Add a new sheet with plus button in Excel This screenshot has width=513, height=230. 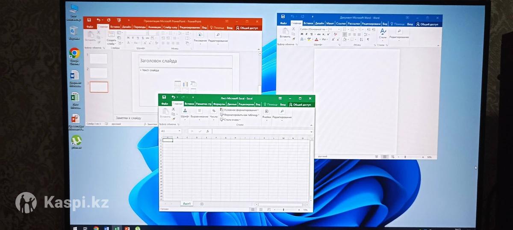[202, 204]
